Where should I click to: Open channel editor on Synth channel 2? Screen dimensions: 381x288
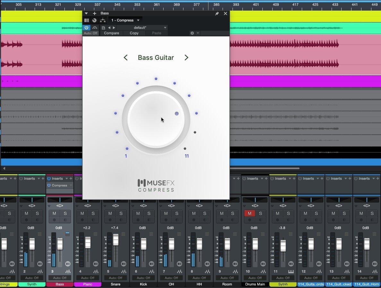(x=40, y=264)
